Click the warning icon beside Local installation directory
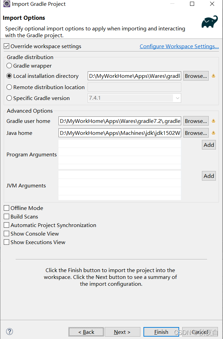The width and height of the screenshot is (223, 339). coord(213,76)
